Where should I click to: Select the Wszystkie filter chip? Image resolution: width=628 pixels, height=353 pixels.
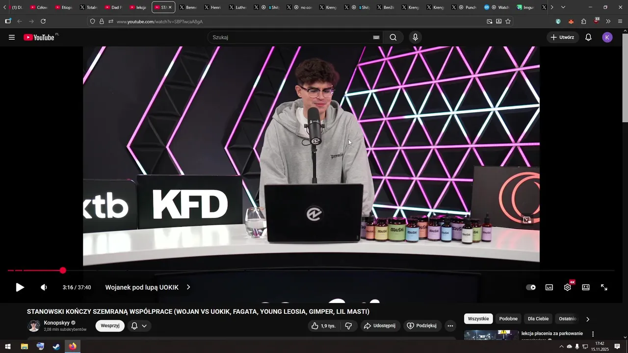point(478,319)
